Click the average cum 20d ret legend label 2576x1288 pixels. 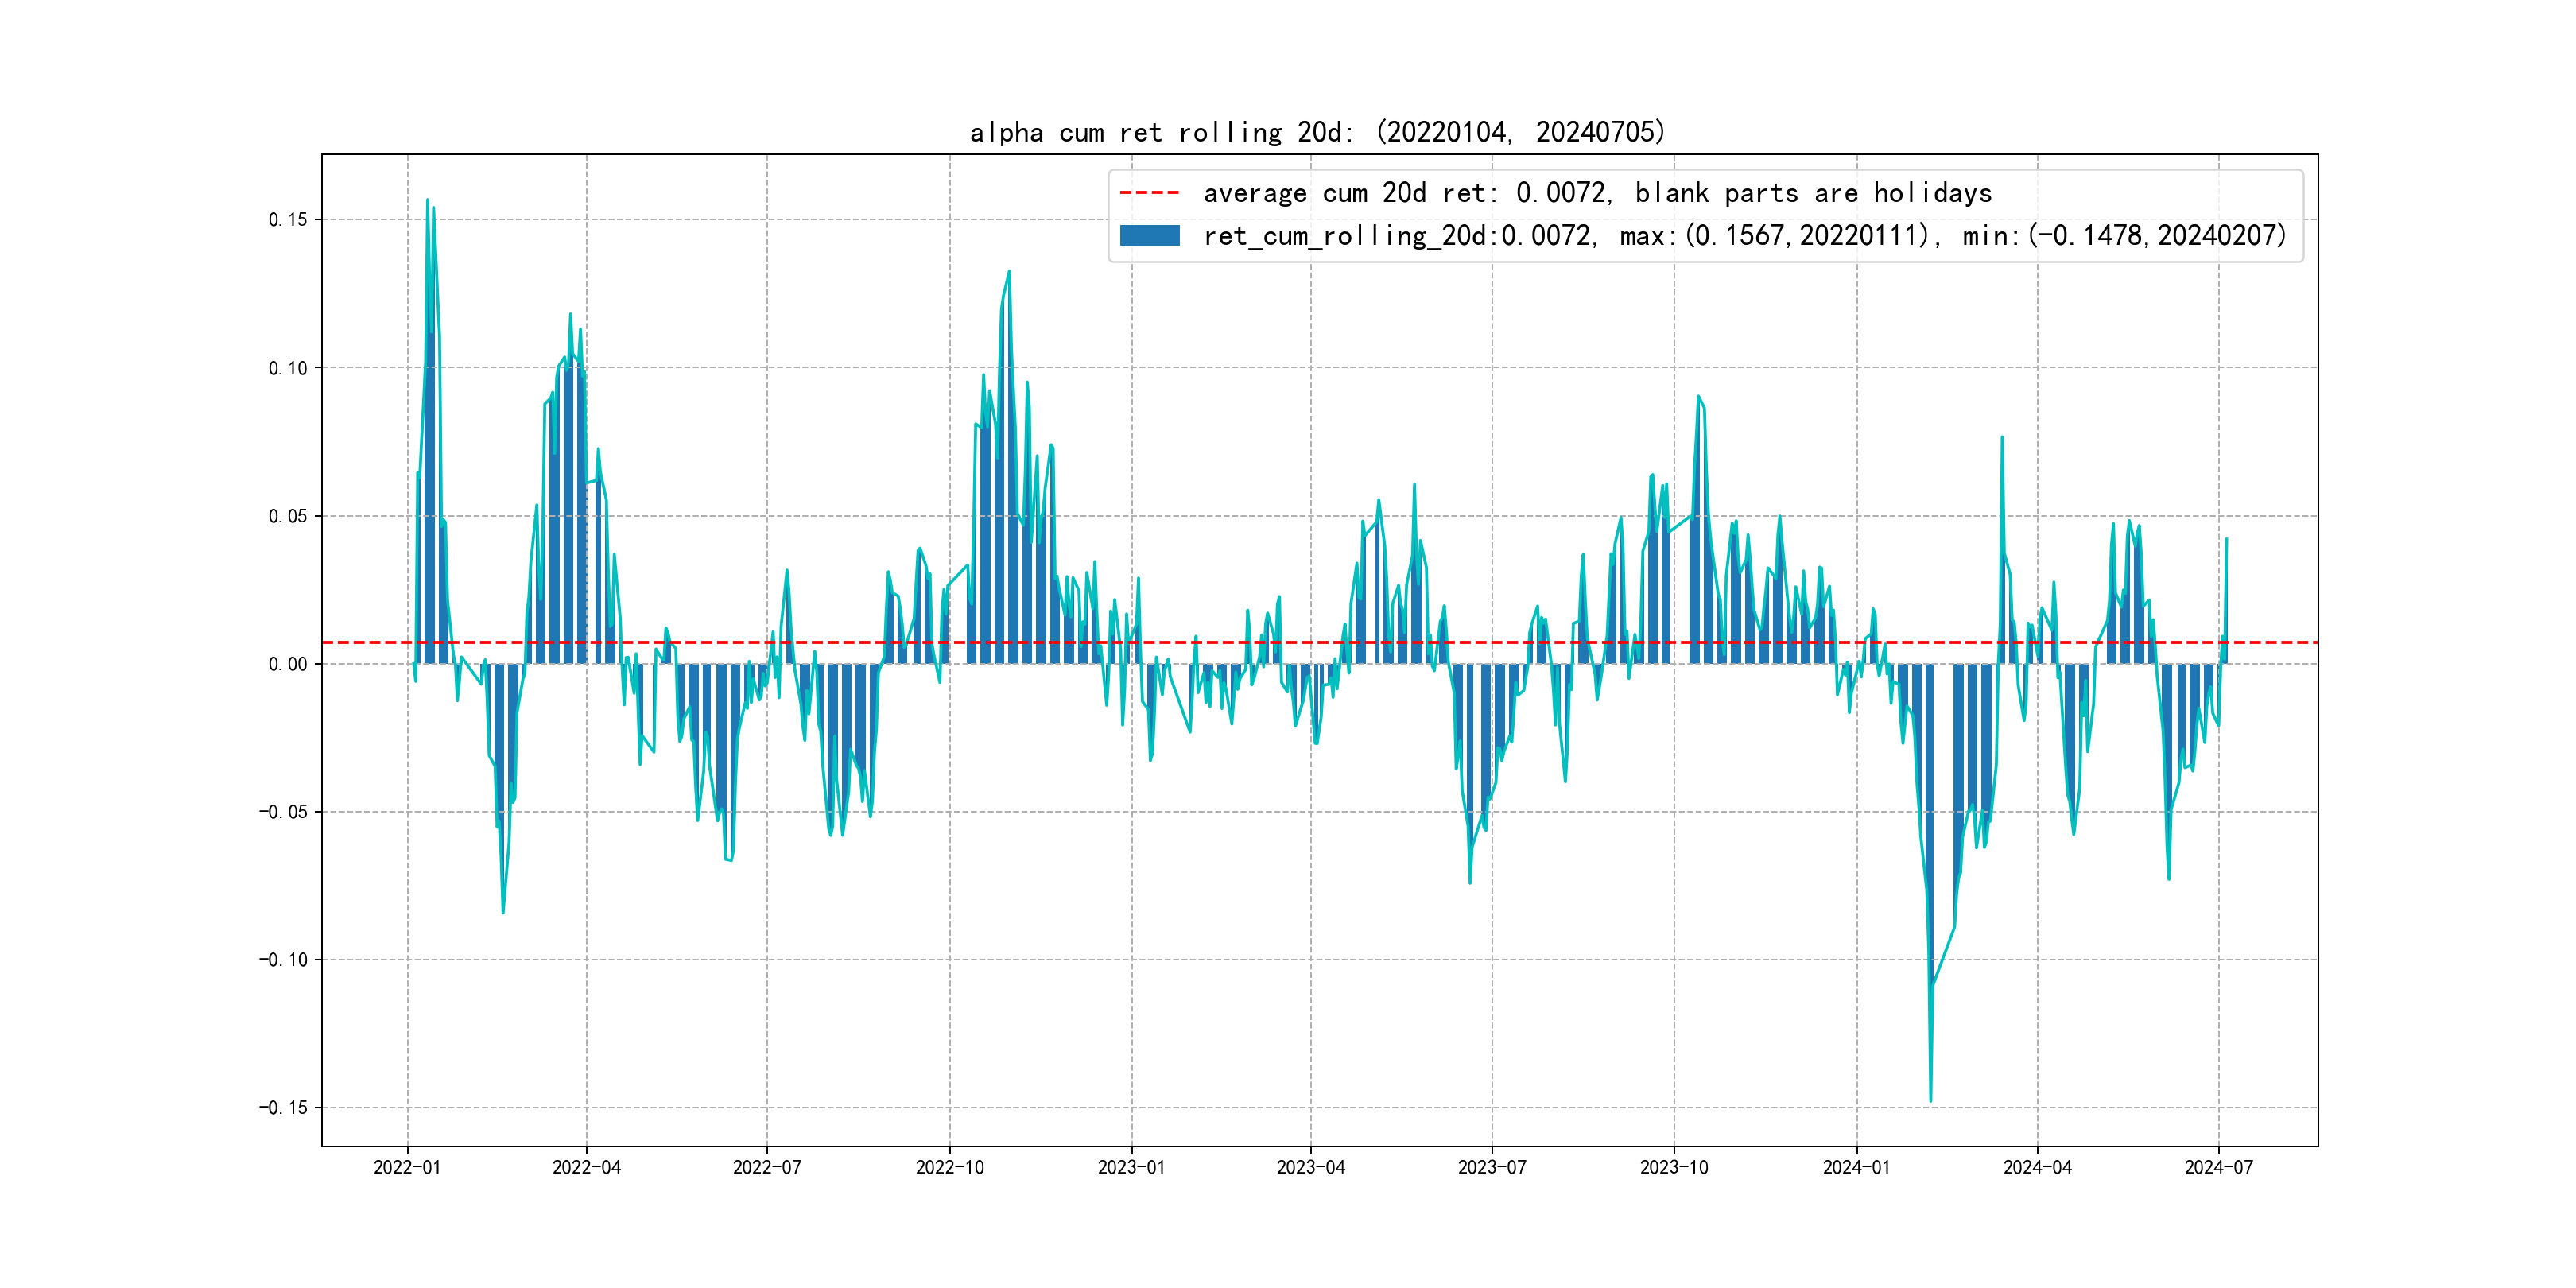pos(1597,192)
